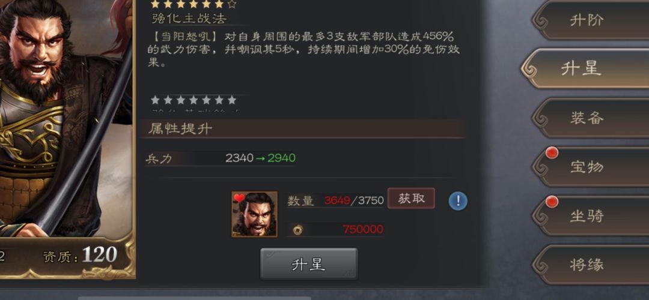The height and width of the screenshot is (300, 649).
Task: Click the seven grey stars row
Action: (x=193, y=100)
